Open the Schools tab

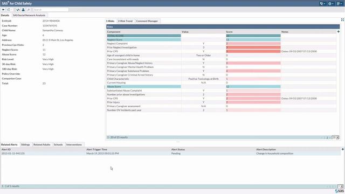pos(58,144)
